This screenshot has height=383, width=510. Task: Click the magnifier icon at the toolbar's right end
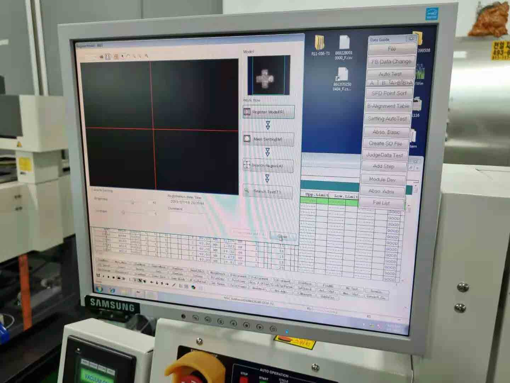(x=147, y=56)
